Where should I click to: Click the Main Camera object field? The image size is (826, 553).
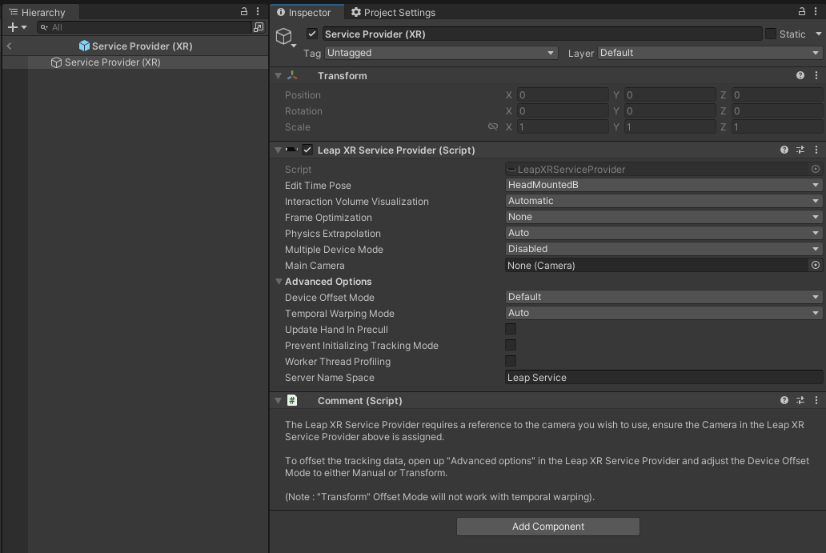656,265
